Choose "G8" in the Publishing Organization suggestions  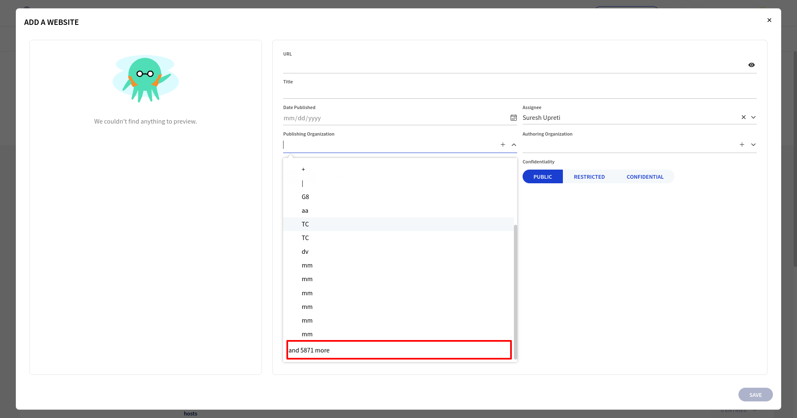click(x=305, y=197)
